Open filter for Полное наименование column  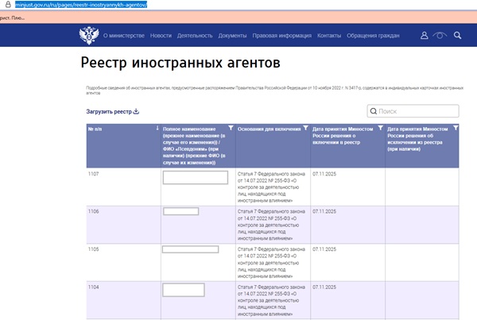(231, 128)
